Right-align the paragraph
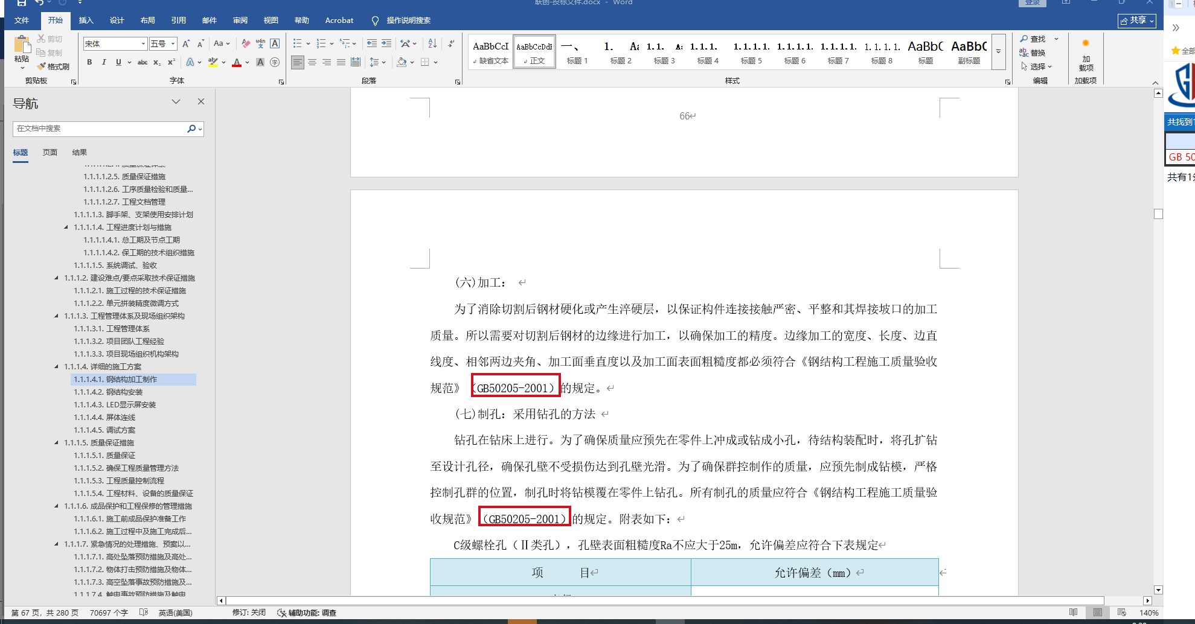The width and height of the screenshot is (1195, 624). 327,62
